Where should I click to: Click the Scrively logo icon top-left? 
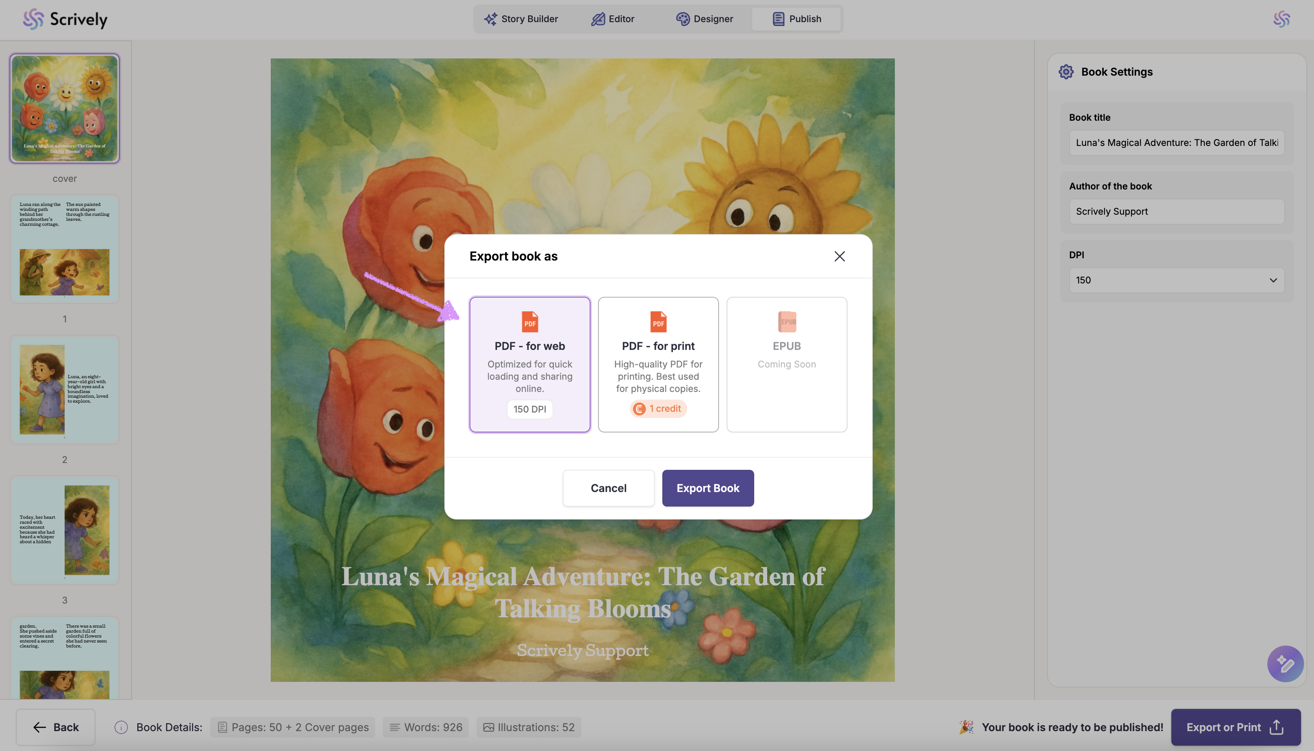33,19
